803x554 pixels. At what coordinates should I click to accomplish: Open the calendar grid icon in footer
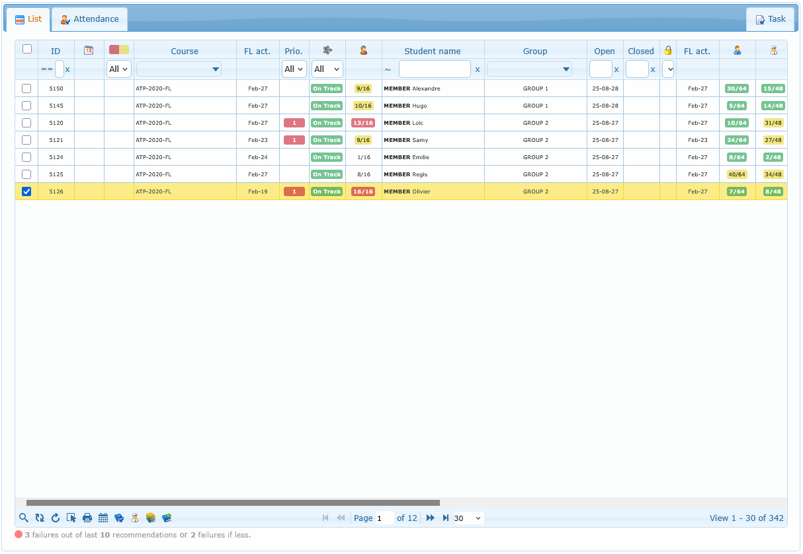click(x=103, y=518)
